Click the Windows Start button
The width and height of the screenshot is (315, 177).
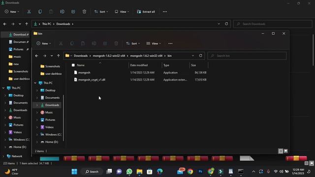coord(74,172)
